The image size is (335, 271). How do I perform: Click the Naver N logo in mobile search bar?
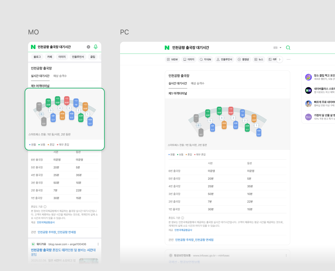(x=33, y=47)
